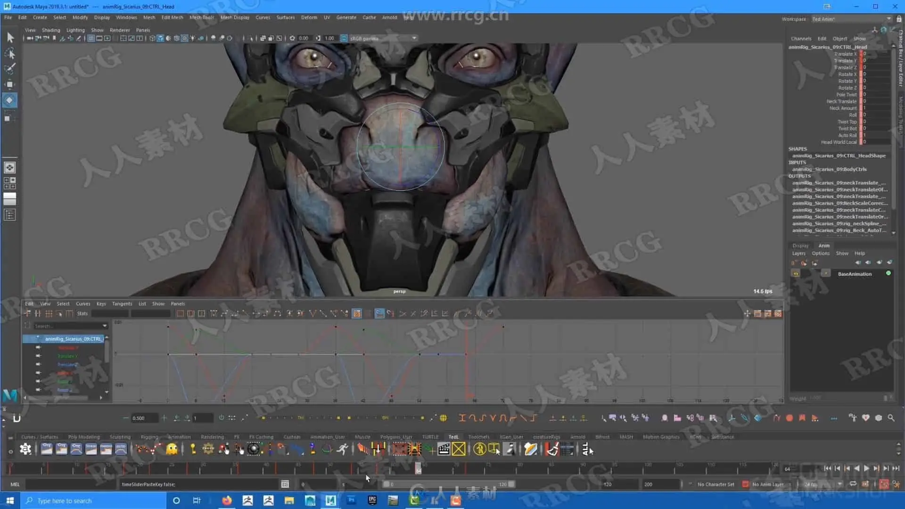This screenshot has height=509, width=905.
Task: Click the Graph Editor Stats label
Action: click(82, 313)
